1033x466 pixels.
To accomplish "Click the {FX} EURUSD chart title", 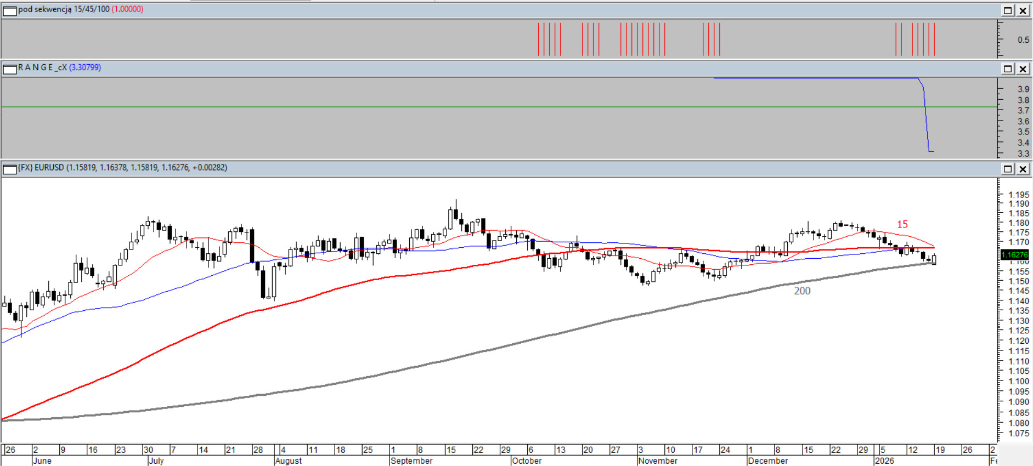I will [x=41, y=168].
